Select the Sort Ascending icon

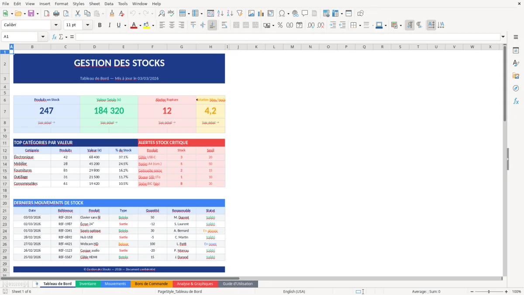pos(220,13)
